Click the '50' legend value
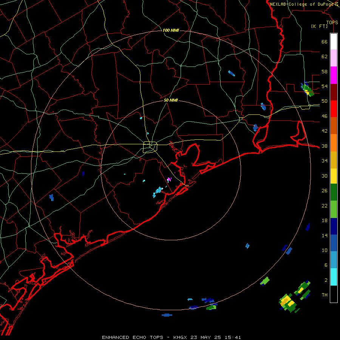The width and height of the screenshot is (340, 340). tap(325, 101)
